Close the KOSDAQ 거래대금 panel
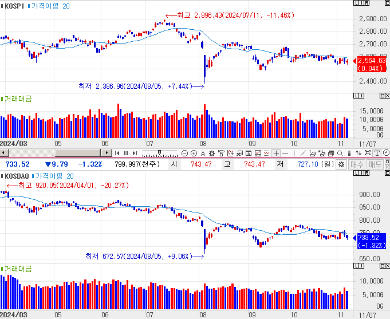This screenshot has width=390, height=319. point(388,266)
